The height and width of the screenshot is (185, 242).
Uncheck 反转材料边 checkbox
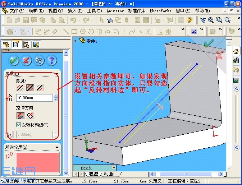coord(19,125)
